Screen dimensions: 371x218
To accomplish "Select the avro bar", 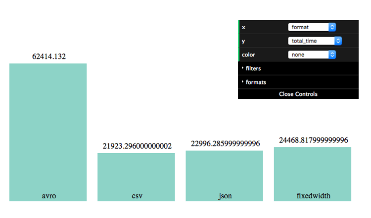I will [x=48, y=132].
